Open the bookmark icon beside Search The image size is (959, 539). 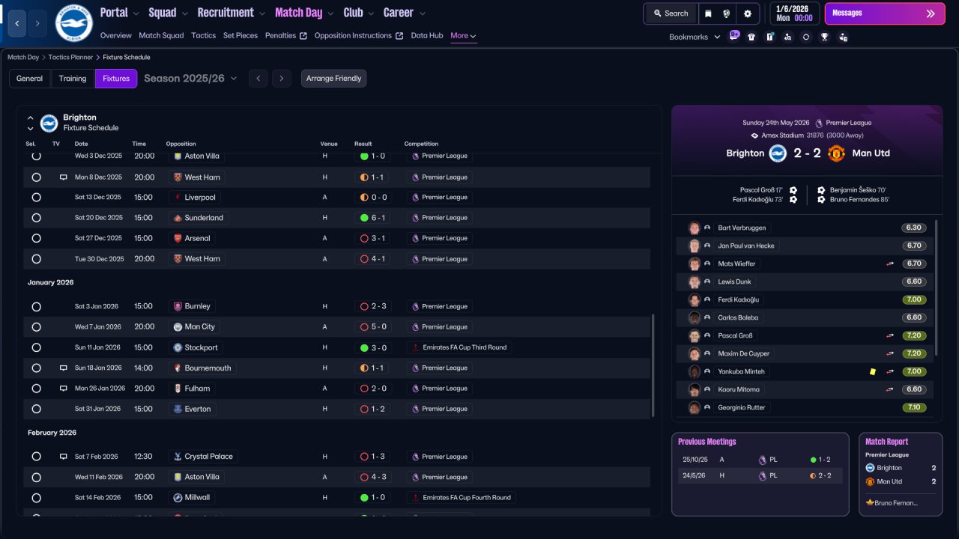(x=708, y=13)
